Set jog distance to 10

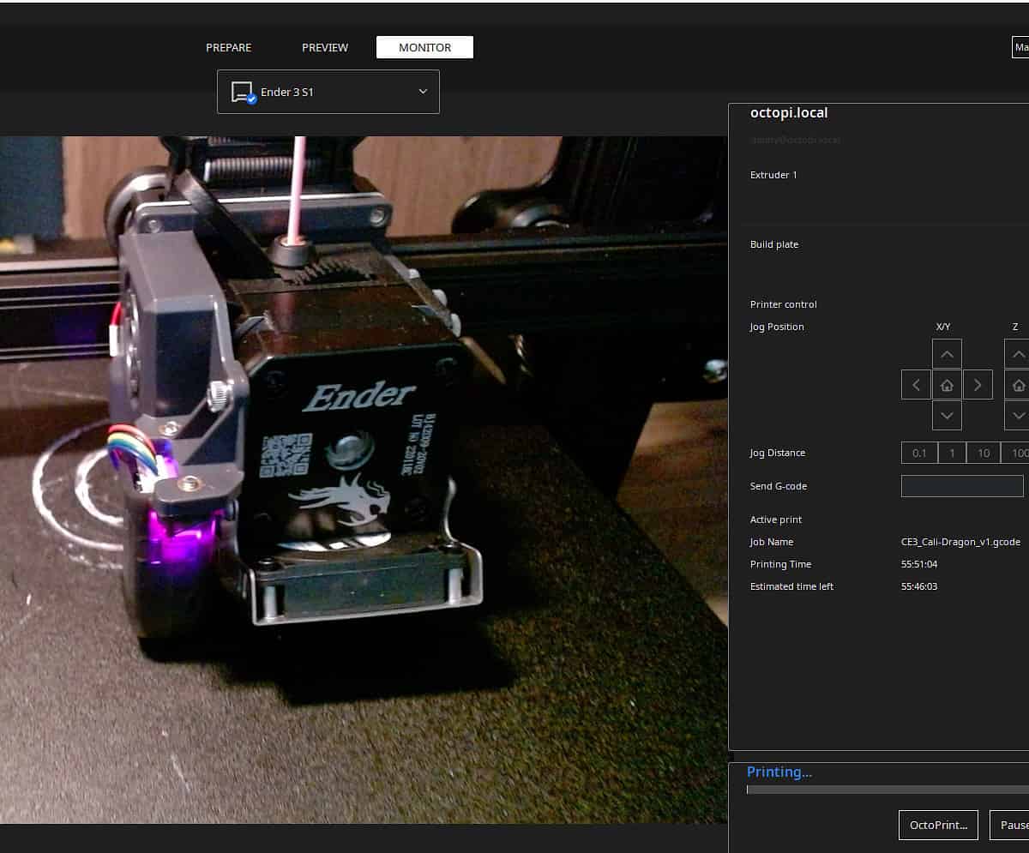click(984, 453)
